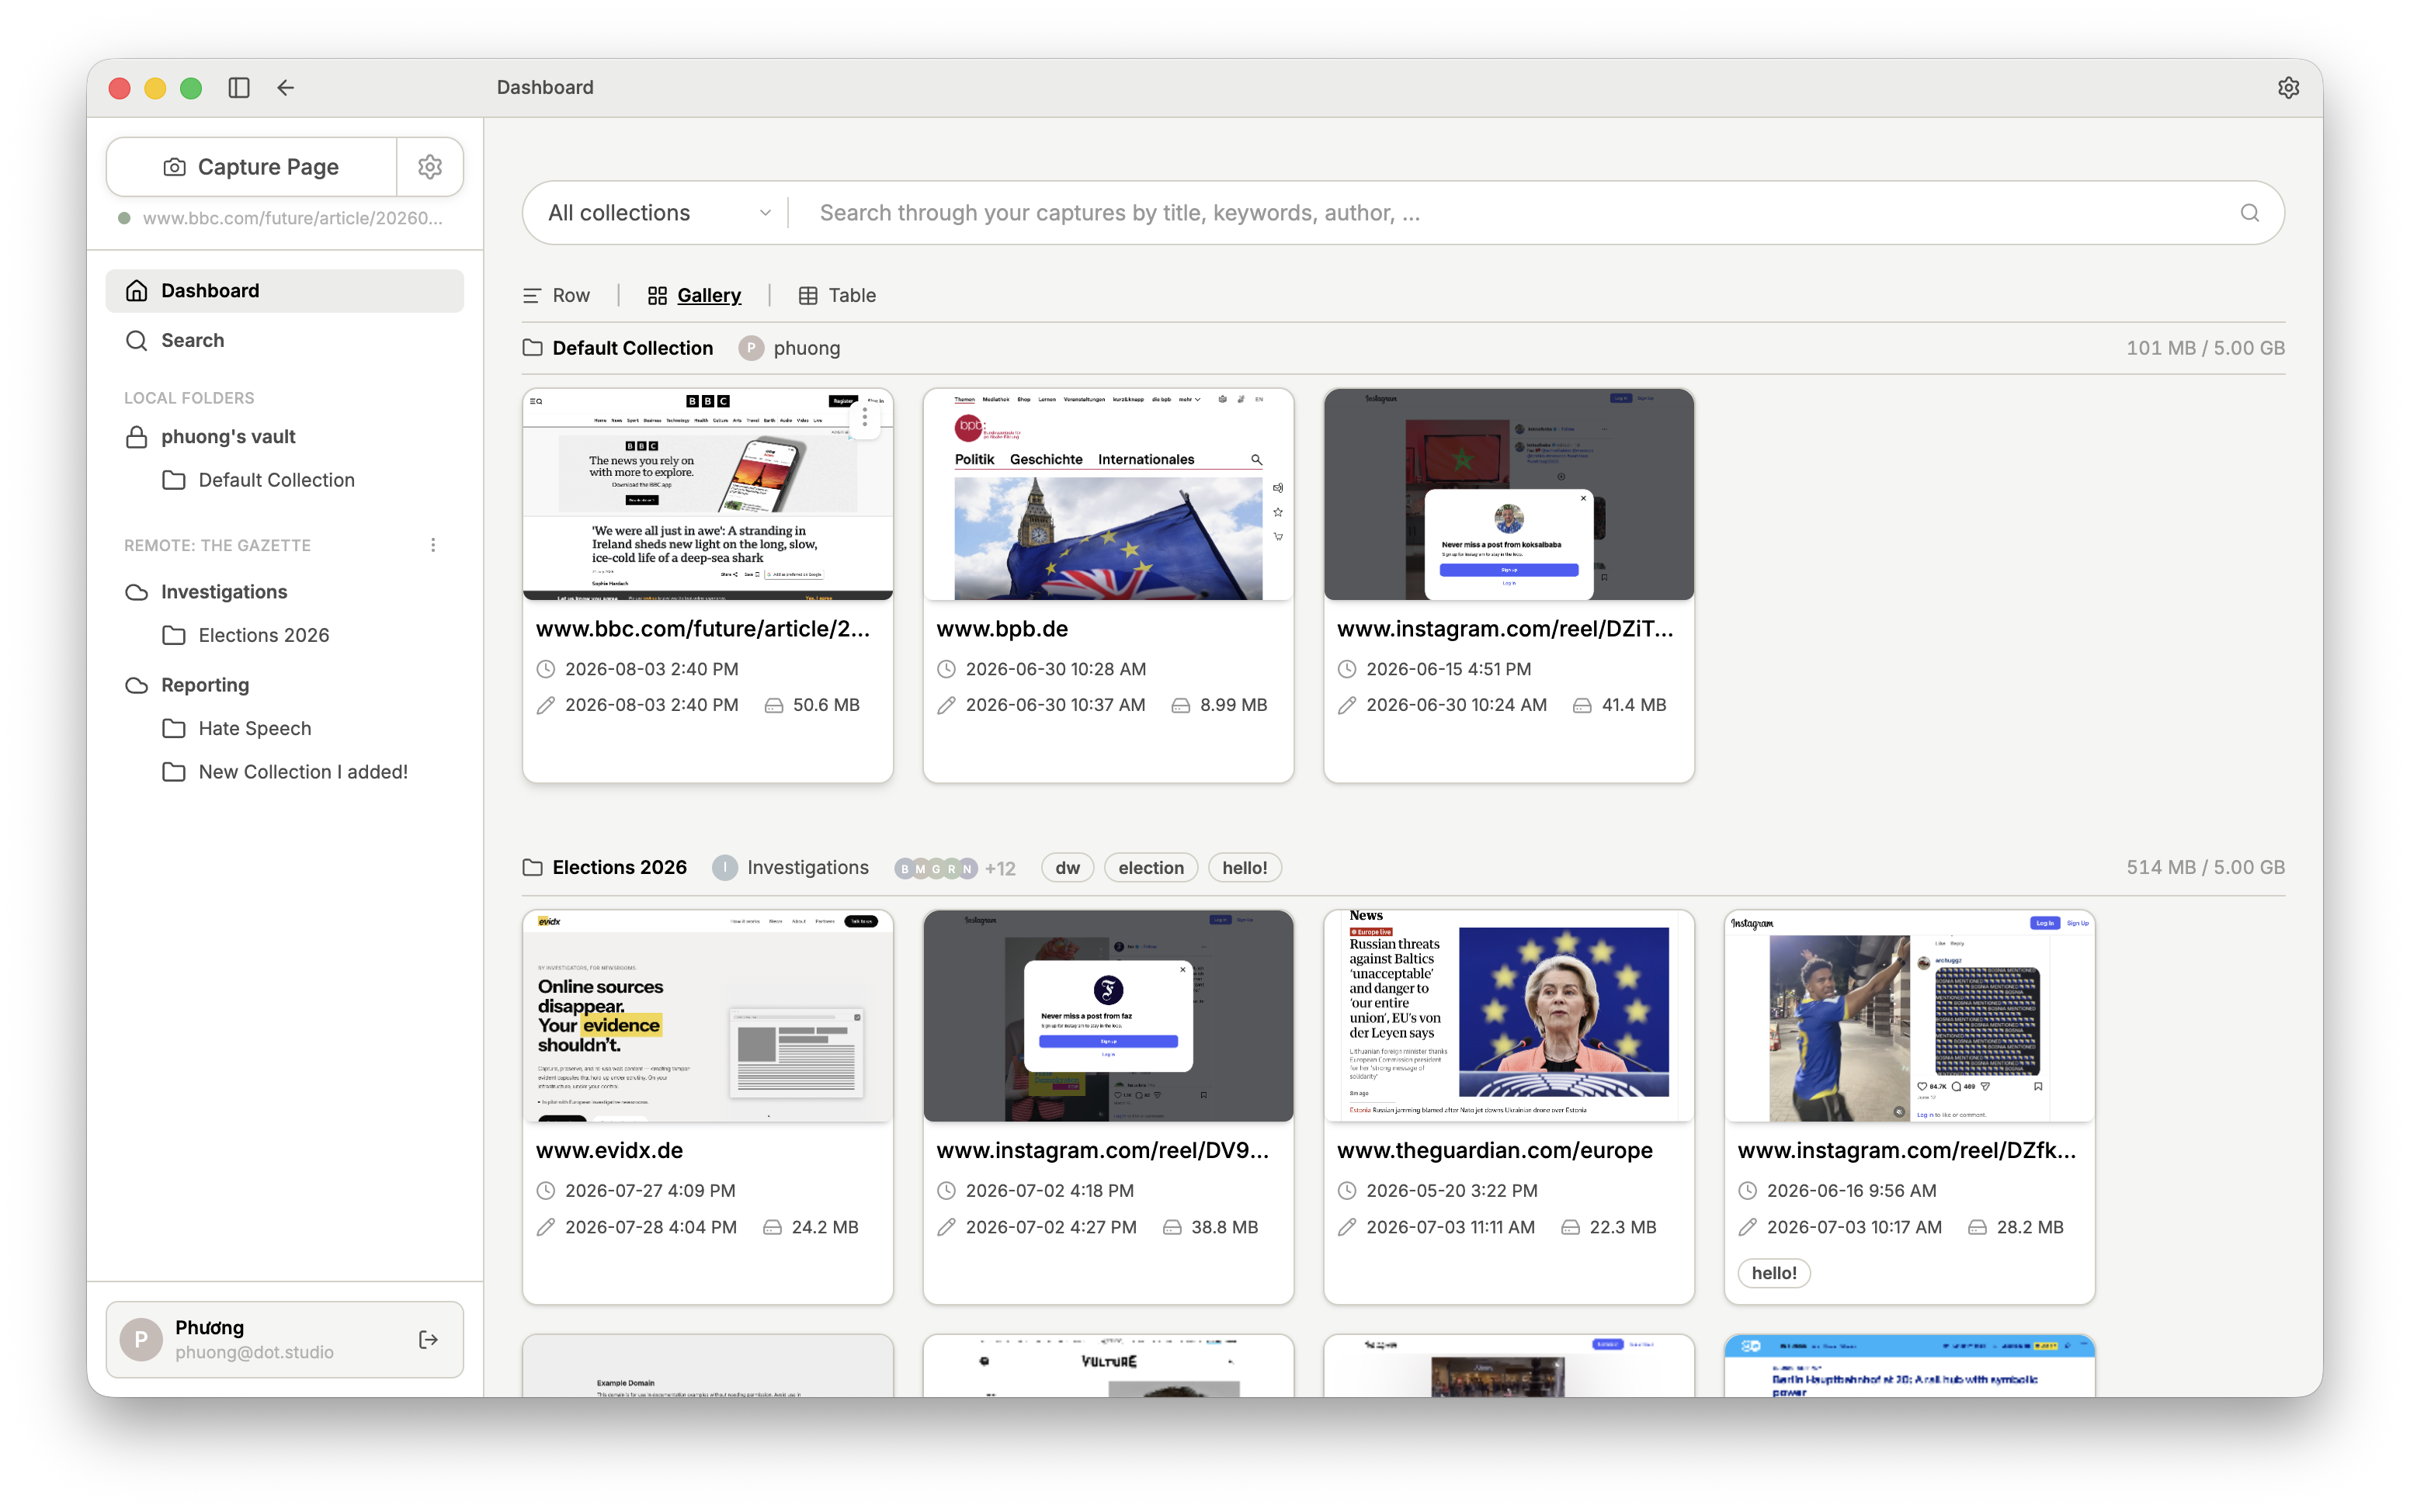The width and height of the screenshot is (2410, 1512).
Task: Click the folder icon beside Default Collection heading
Action: coord(533,348)
